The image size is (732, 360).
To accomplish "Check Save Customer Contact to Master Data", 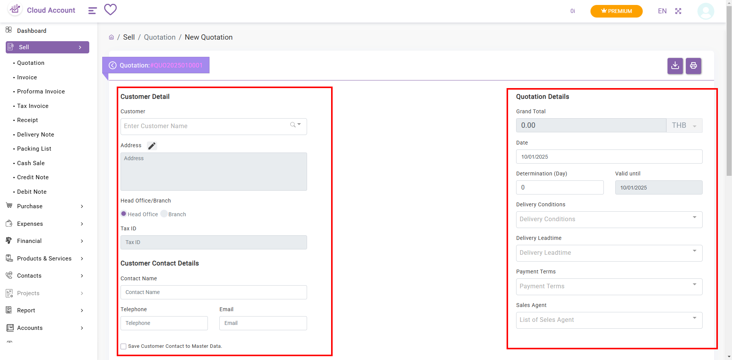I will point(124,346).
